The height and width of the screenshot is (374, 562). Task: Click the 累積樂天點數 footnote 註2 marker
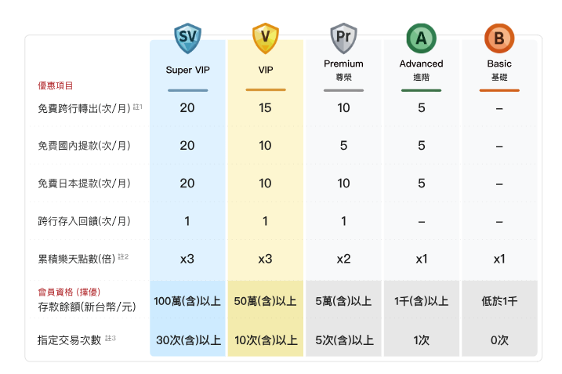pos(123,256)
